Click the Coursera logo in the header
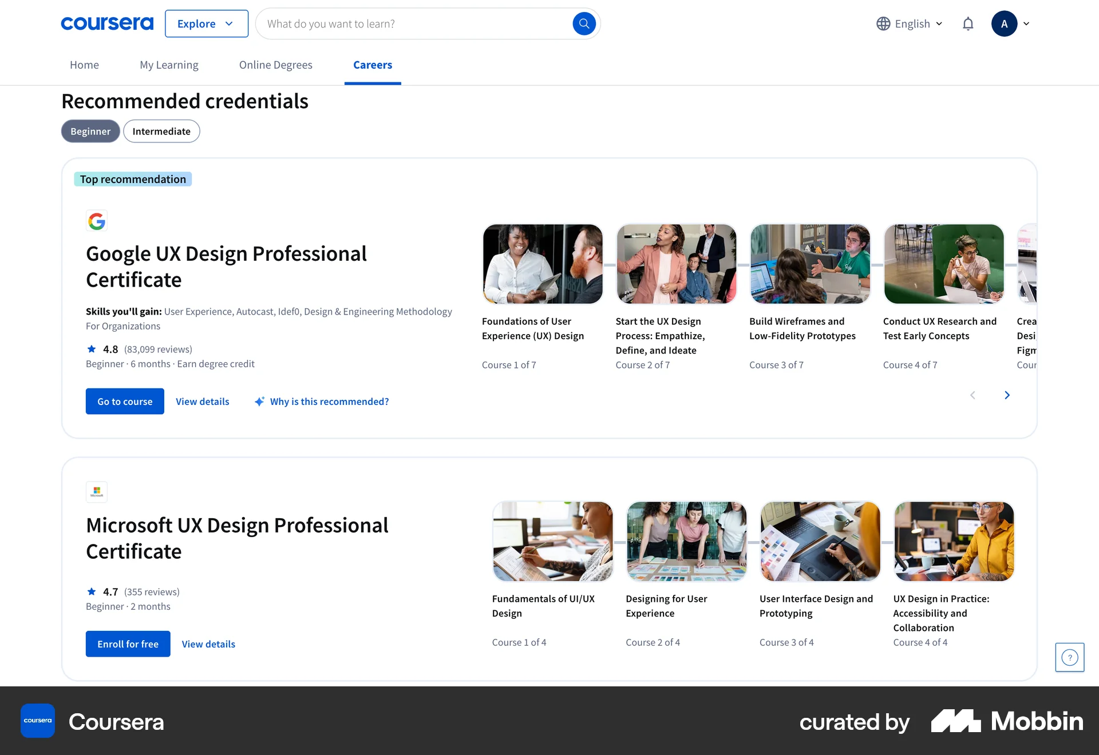 pyautogui.click(x=107, y=23)
